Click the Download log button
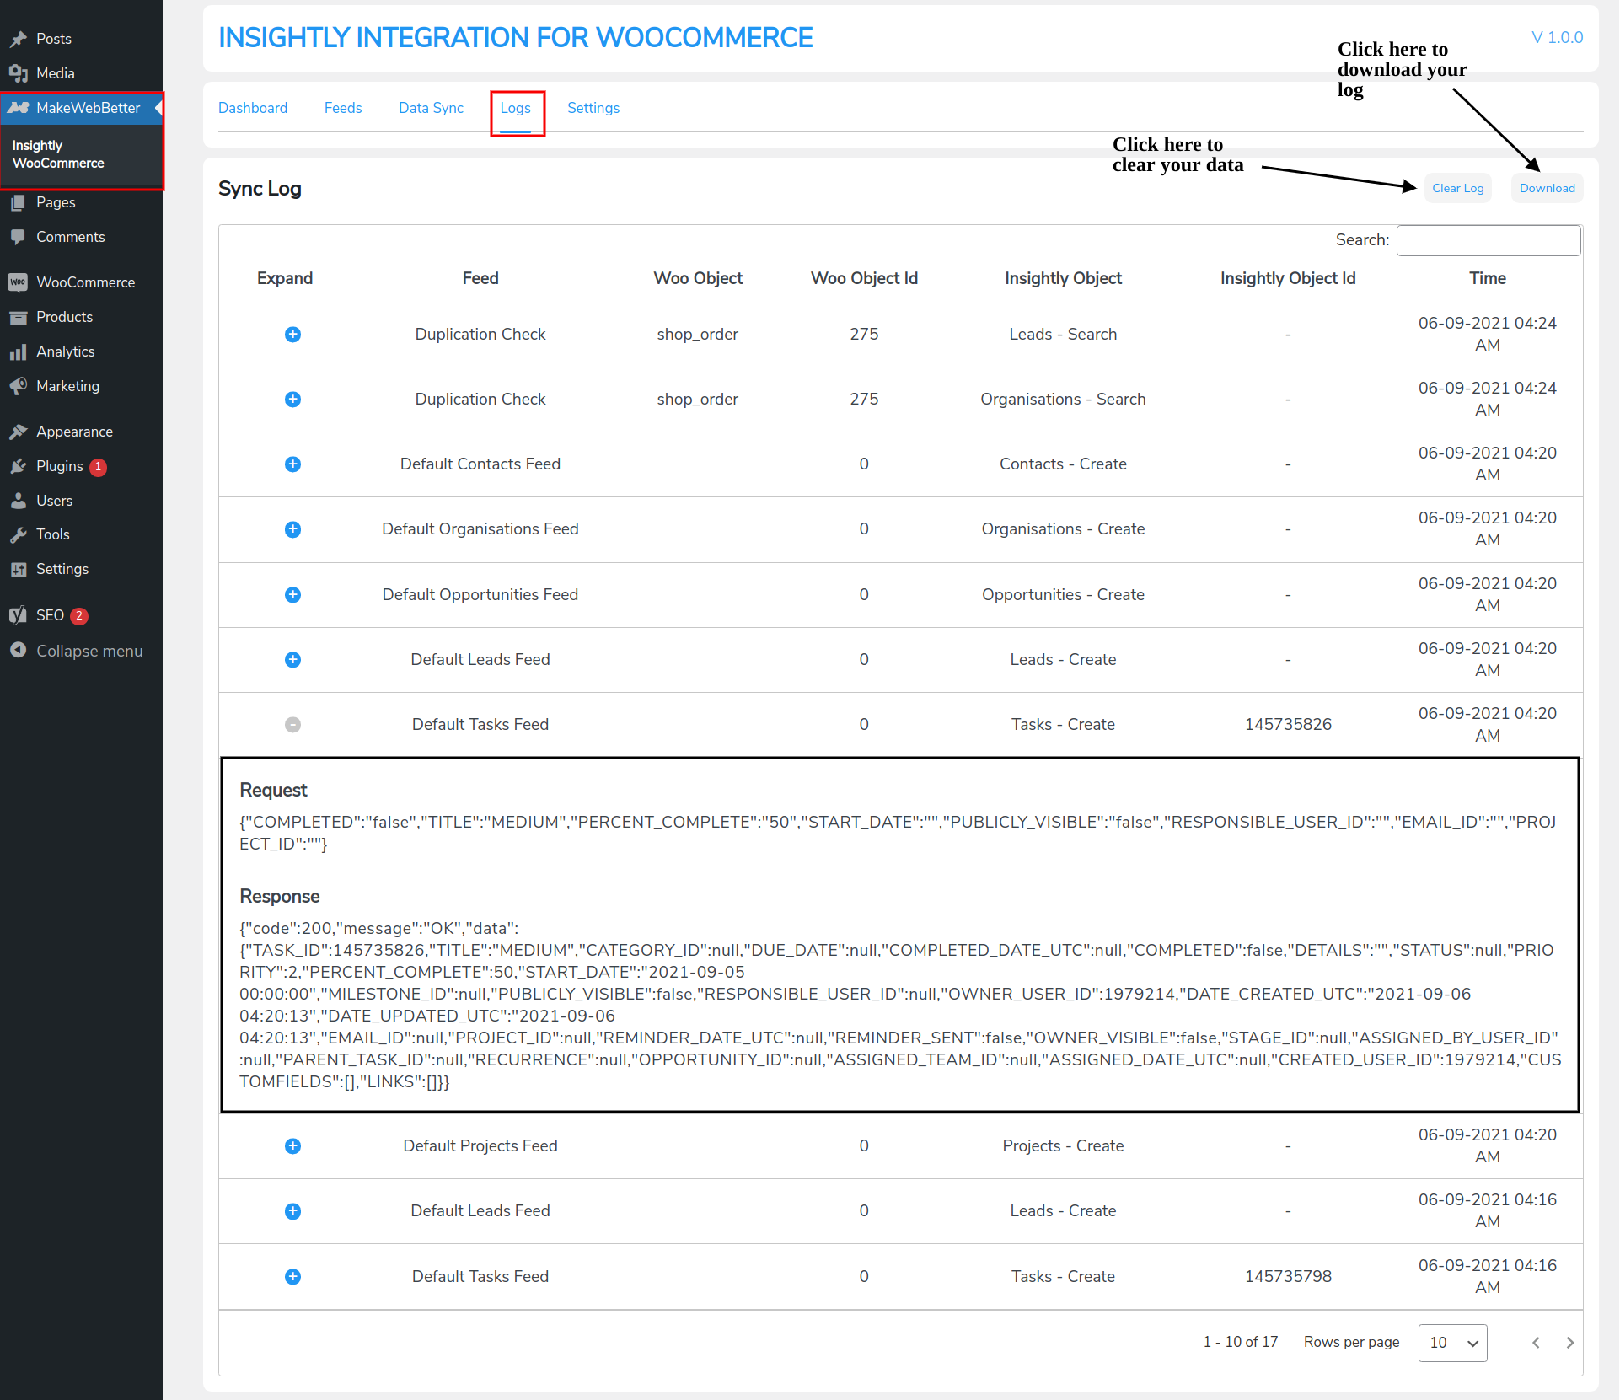Viewport: 1620px width, 1400px height. pyautogui.click(x=1547, y=188)
